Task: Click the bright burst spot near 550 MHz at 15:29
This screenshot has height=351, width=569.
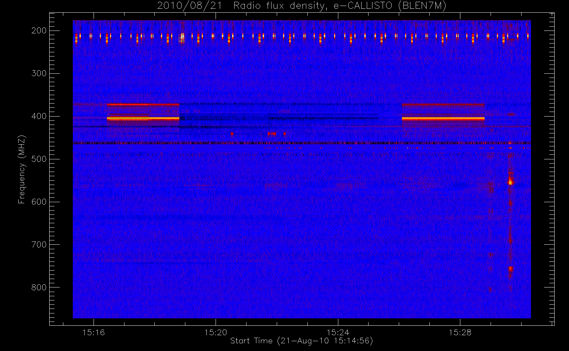Action: [510, 181]
